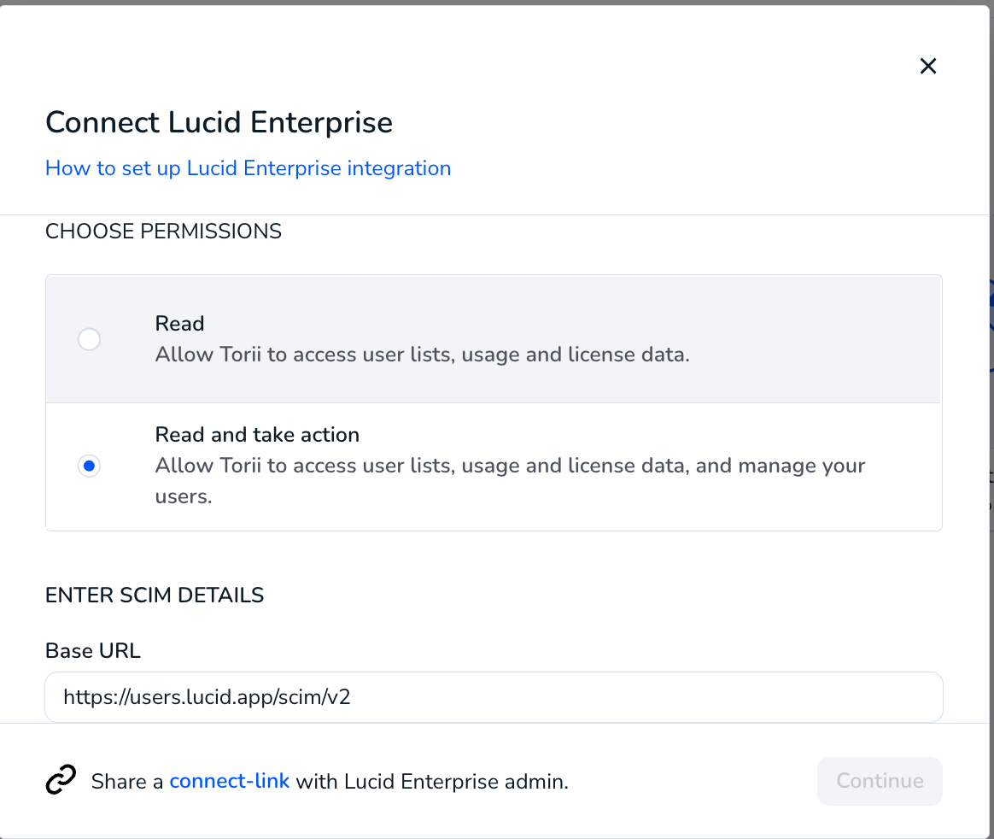Close the Connect Lucid Enterprise dialog

click(x=928, y=66)
